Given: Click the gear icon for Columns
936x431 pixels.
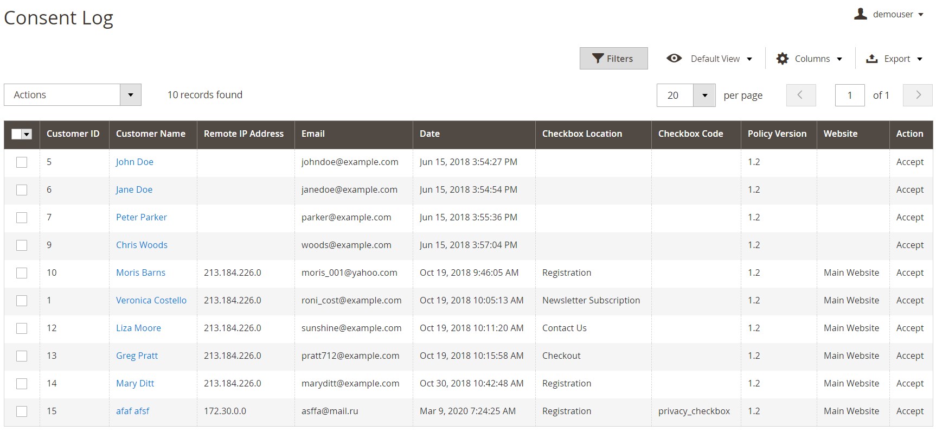Looking at the screenshot, I should tap(782, 59).
